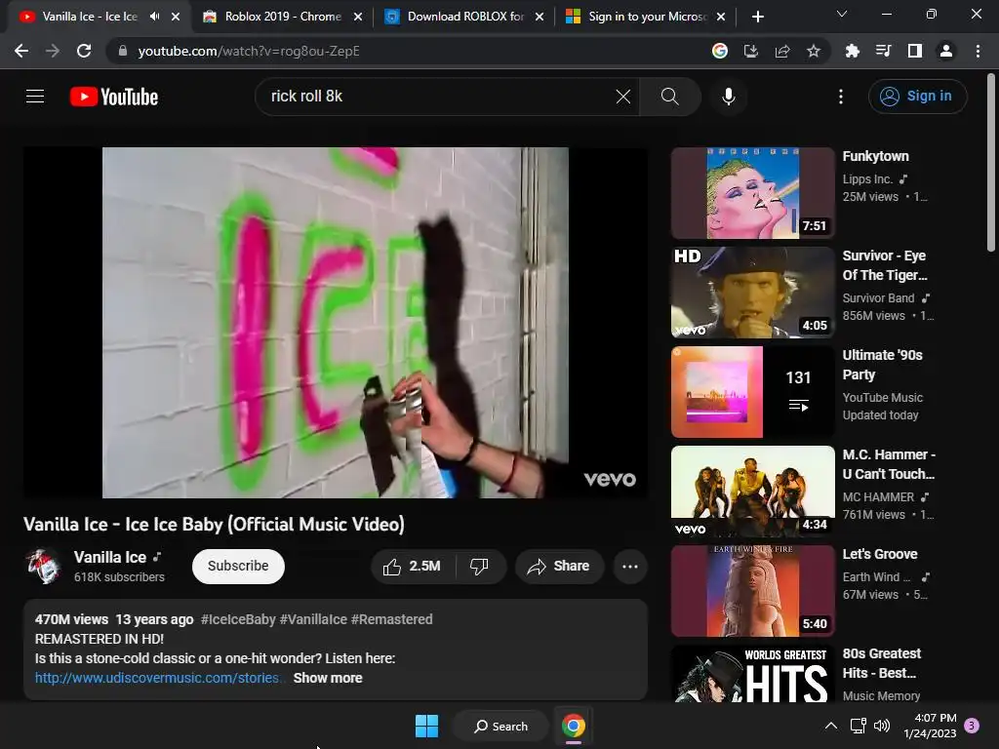Share this page from address bar

782,51
